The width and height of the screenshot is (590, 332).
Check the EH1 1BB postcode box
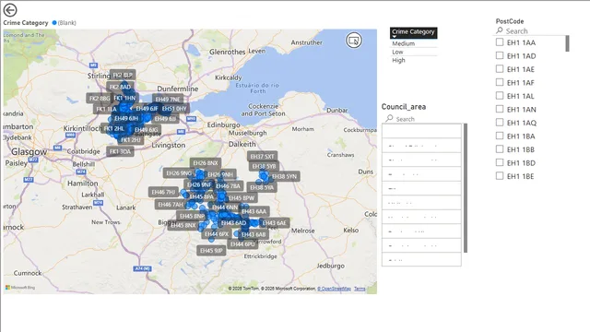[500, 149]
